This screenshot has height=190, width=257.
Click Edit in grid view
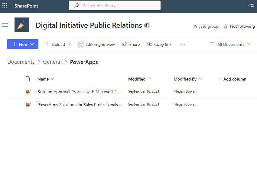pyautogui.click(x=97, y=44)
